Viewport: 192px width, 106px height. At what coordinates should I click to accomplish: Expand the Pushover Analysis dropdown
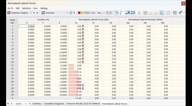point(31,13)
